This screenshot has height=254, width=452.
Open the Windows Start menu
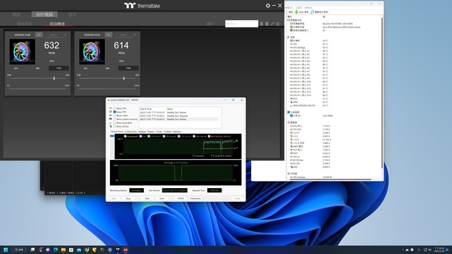click(6, 250)
